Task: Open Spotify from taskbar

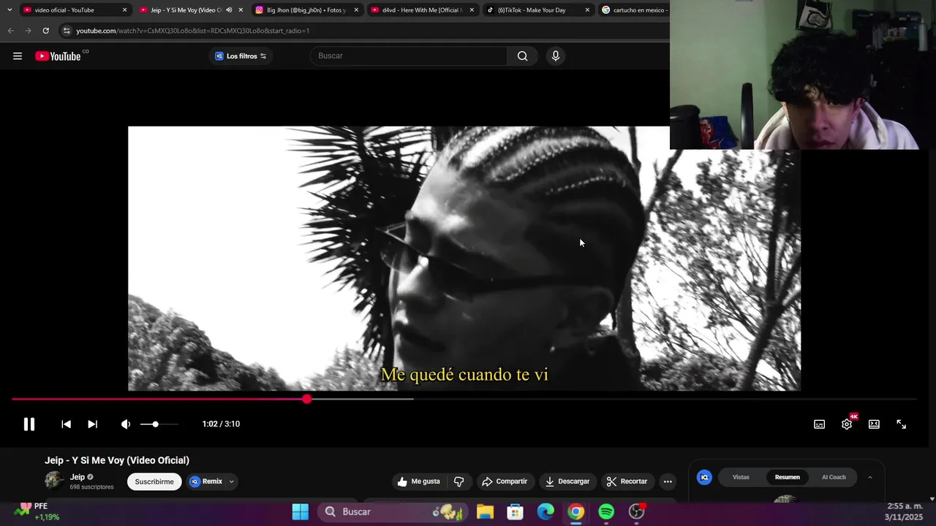Action: pos(606,511)
